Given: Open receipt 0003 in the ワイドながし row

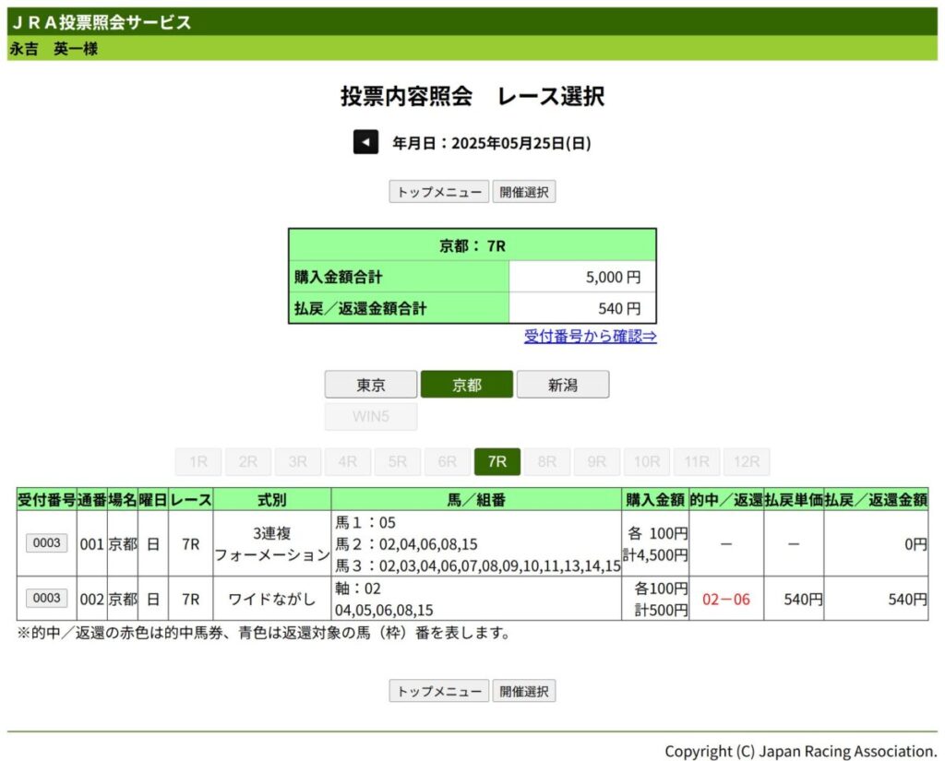Looking at the screenshot, I should (46, 599).
